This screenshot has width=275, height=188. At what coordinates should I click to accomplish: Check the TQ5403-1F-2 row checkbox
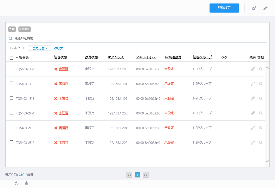tap(11, 83)
